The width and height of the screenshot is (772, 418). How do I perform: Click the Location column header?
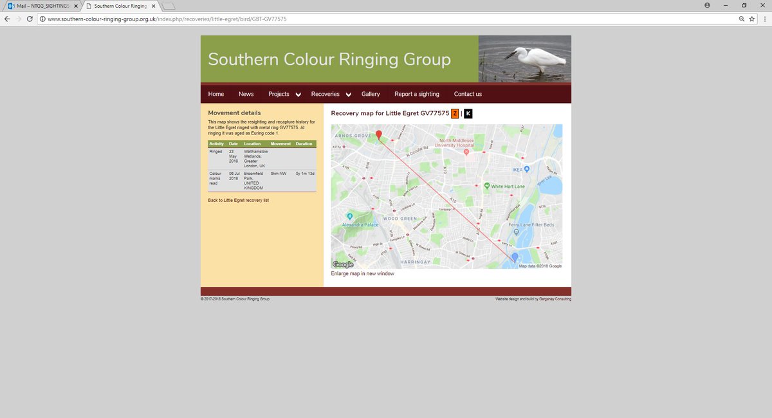point(252,144)
